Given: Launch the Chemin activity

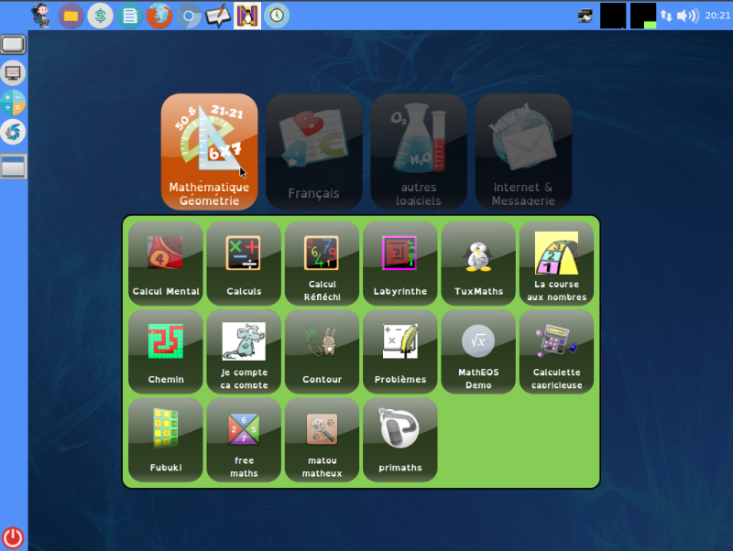Looking at the screenshot, I should coord(166,351).
